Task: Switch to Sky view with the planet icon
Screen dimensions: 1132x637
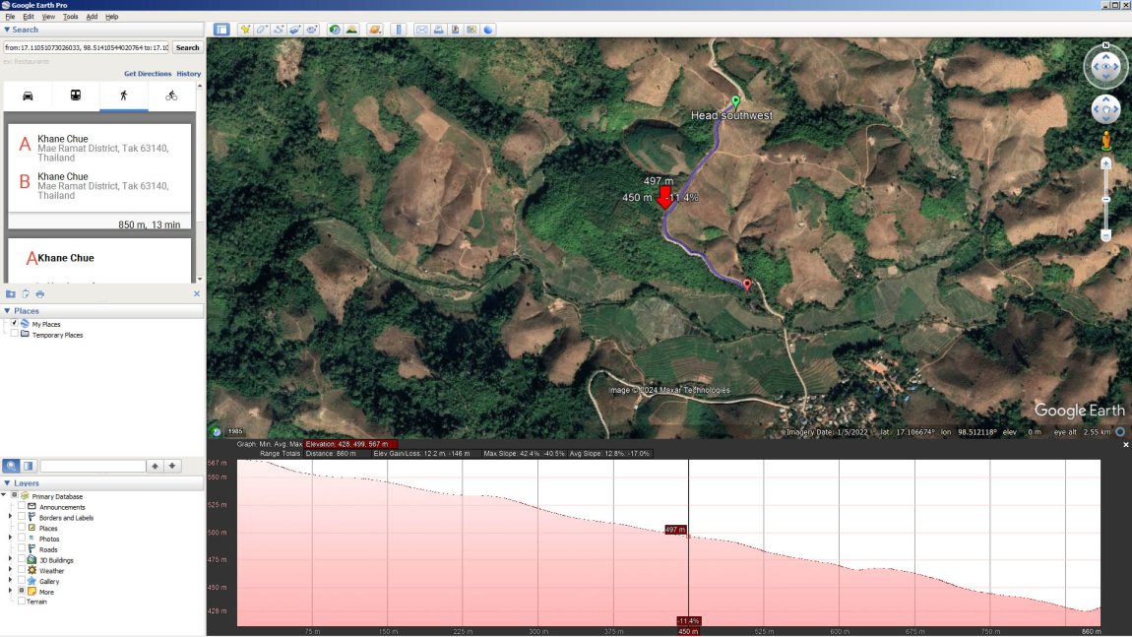Action: click(374, 29)
